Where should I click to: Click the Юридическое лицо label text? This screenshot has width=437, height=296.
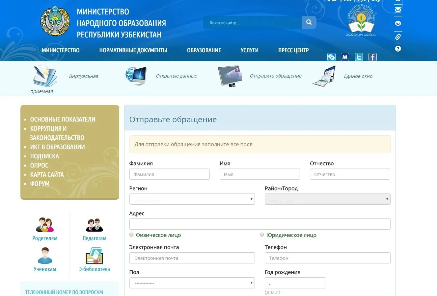click(x=291, y=235)
